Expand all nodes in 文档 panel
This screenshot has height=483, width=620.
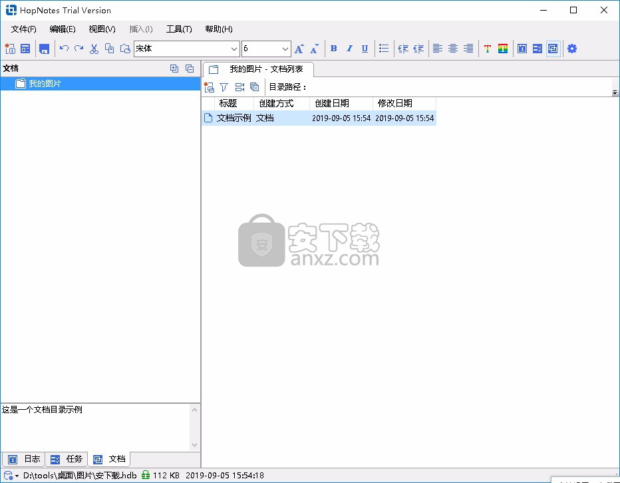[x=174, y=69]
